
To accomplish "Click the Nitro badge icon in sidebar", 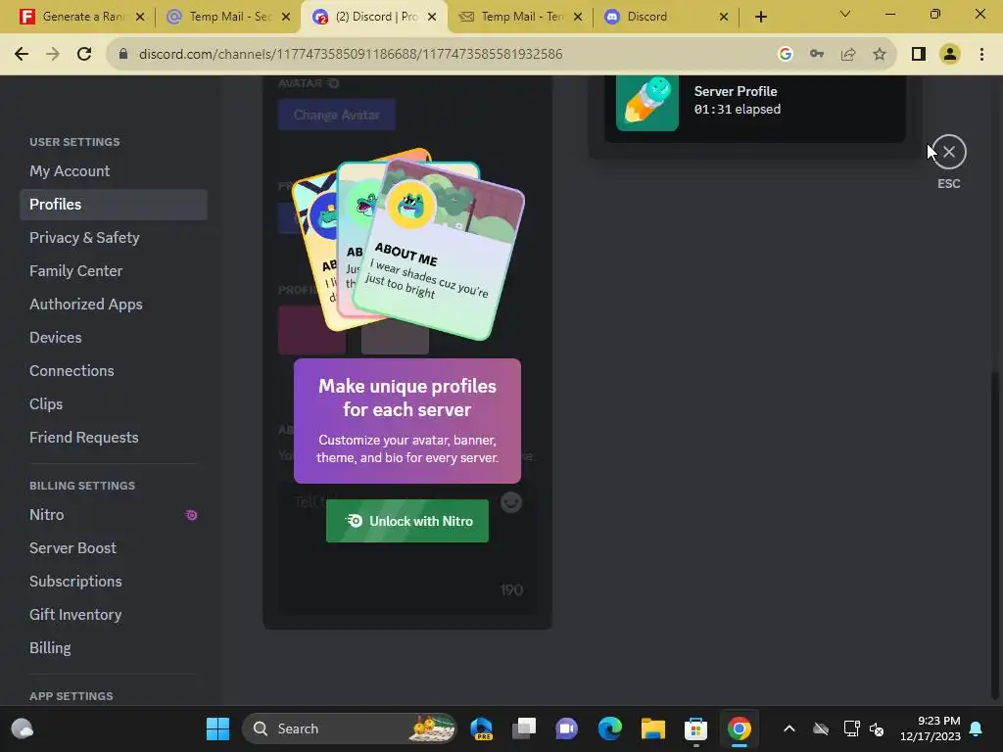I will click(191, 515).
